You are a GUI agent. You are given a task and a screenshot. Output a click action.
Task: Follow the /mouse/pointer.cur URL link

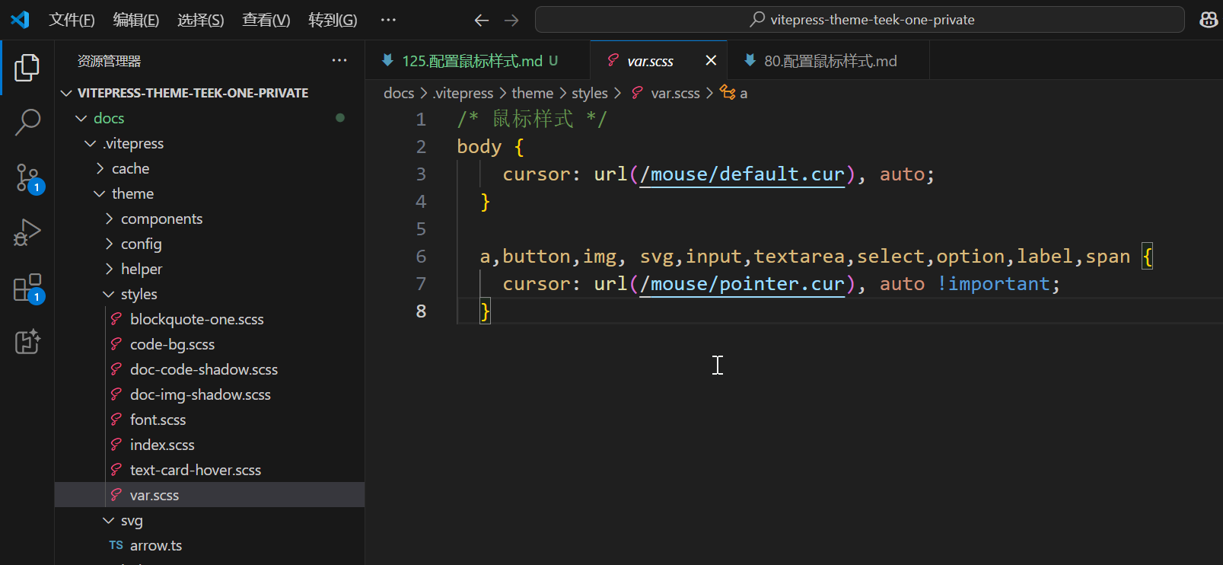[x=742, y=284]
